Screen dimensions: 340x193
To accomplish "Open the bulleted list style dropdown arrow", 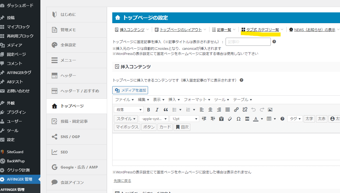I will click(x=180, y=110).
